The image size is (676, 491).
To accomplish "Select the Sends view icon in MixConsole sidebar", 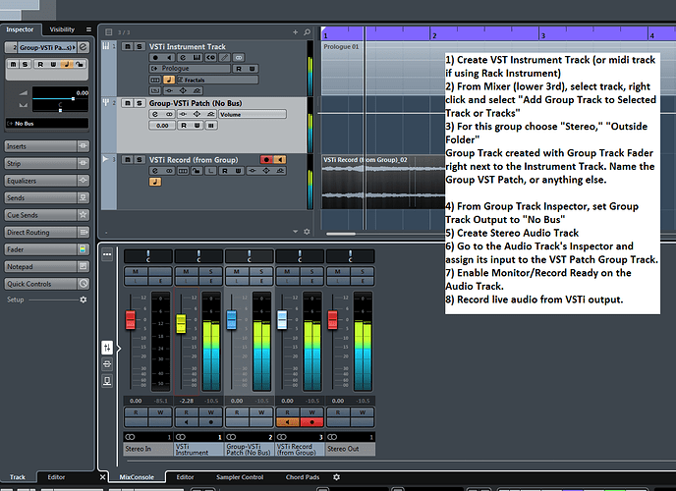I will (x=107, y=381).
